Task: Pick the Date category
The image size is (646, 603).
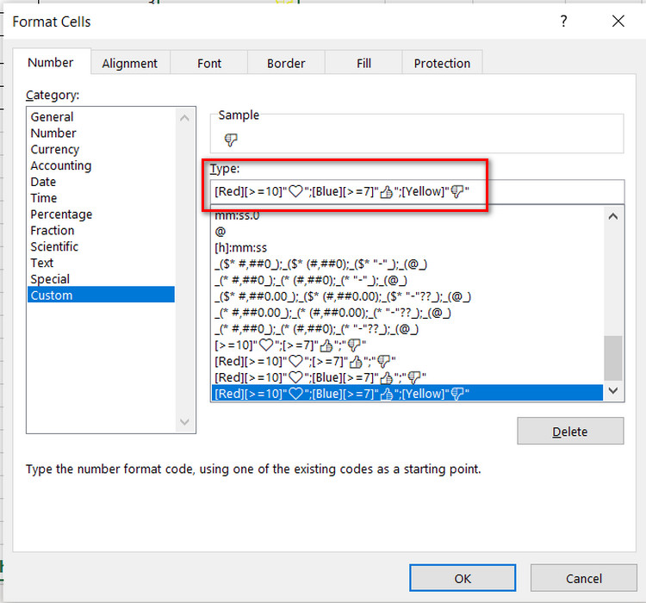Action: pos(43,182)
